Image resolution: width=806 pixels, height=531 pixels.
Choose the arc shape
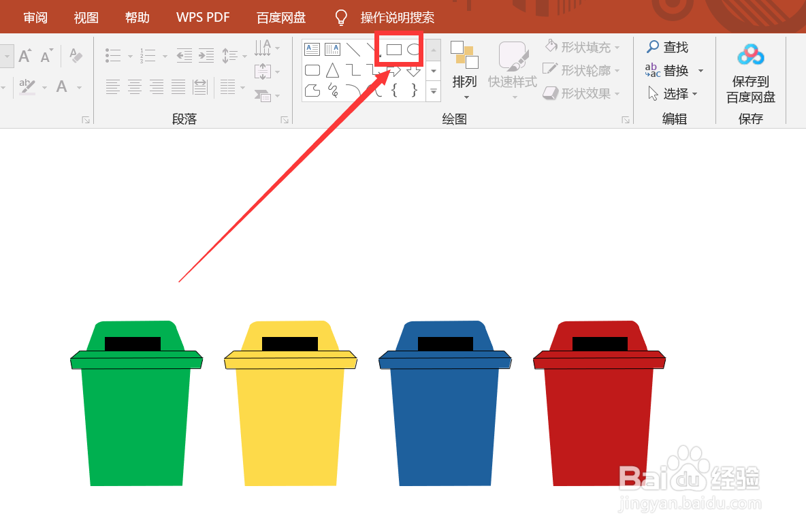[x=353, y=91]
